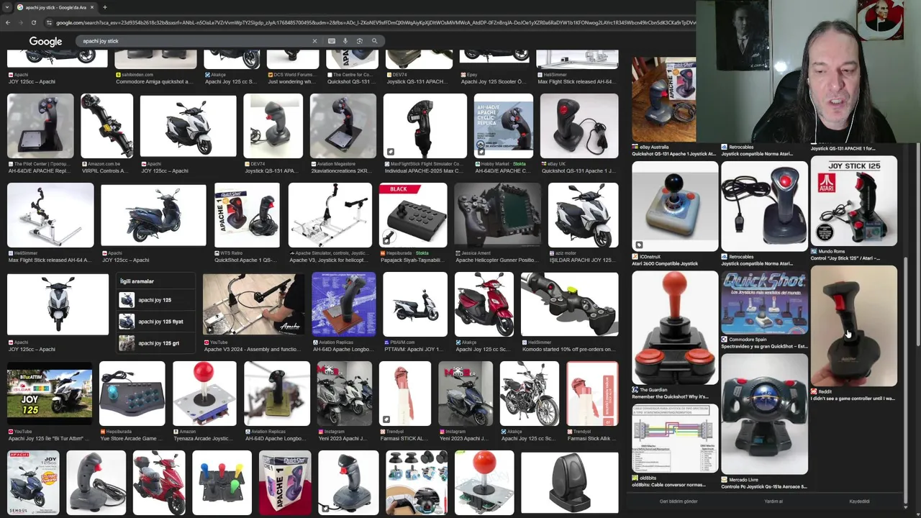
Task: Open 'Control Joy Stick 125 / Atari' panel result
Action: click(853, 209)
